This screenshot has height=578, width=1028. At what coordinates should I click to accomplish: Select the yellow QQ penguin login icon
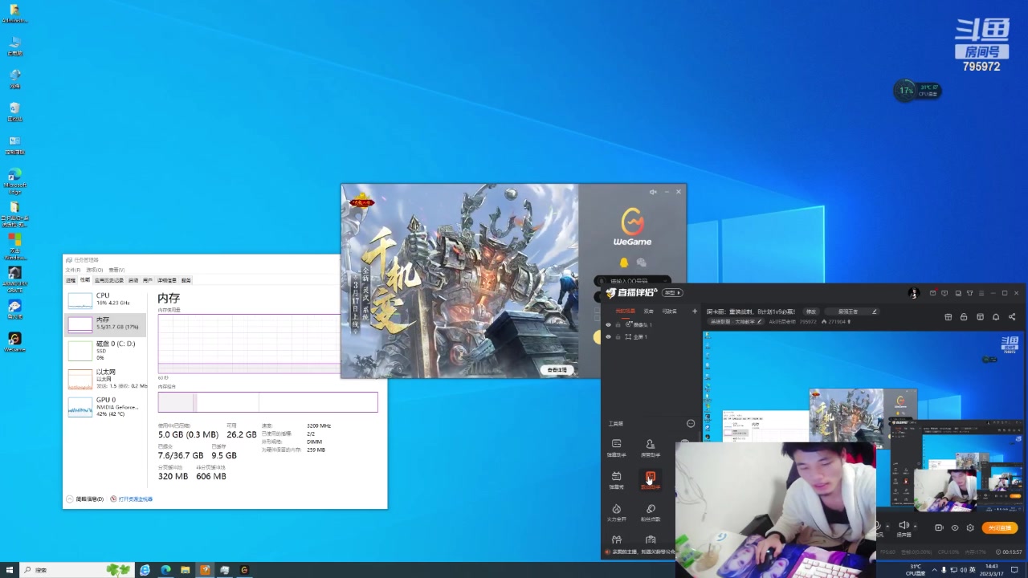click(623, 263)
